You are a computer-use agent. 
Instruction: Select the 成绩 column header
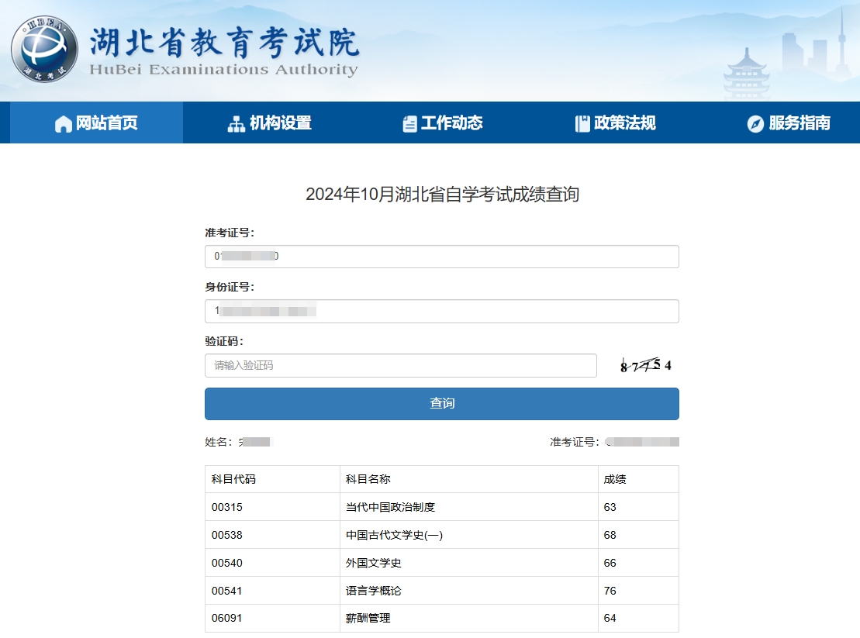615,479
